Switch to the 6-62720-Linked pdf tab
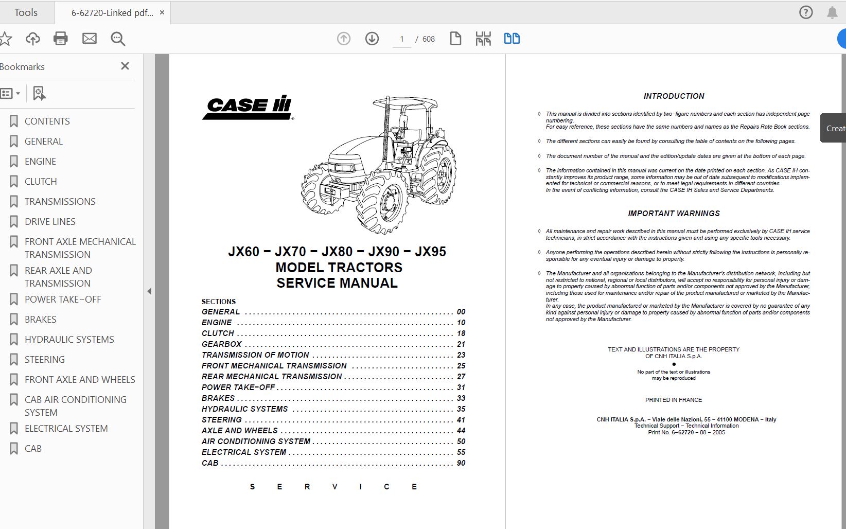 112,13
